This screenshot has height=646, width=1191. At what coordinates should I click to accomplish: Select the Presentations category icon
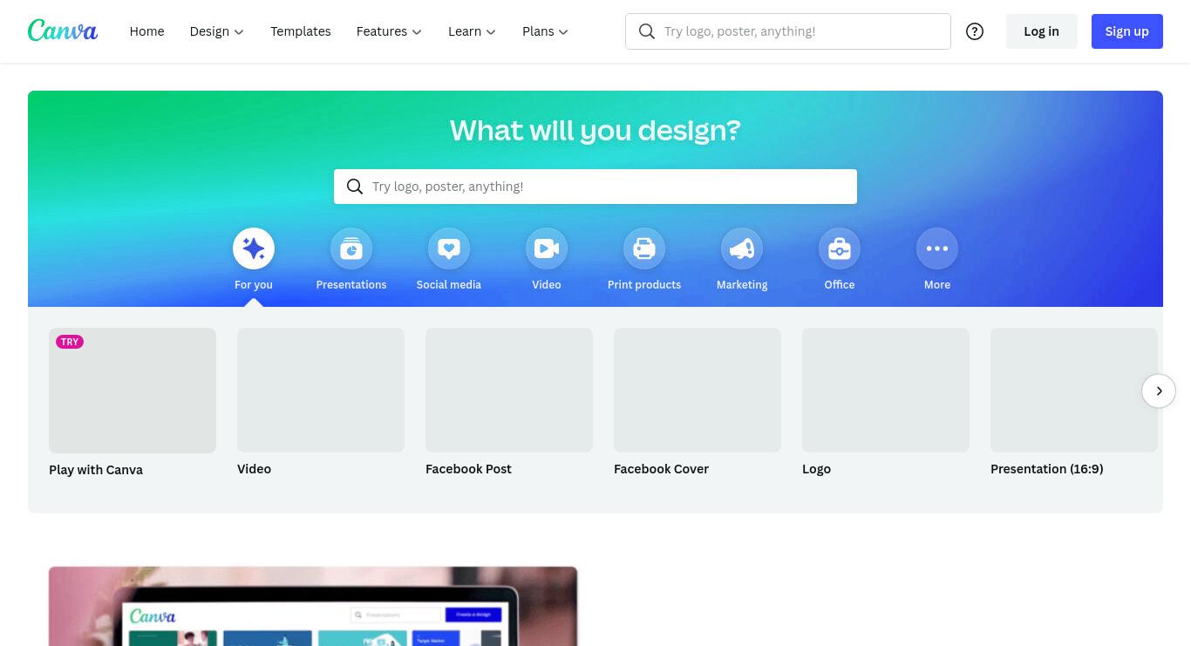click(351, 248)
